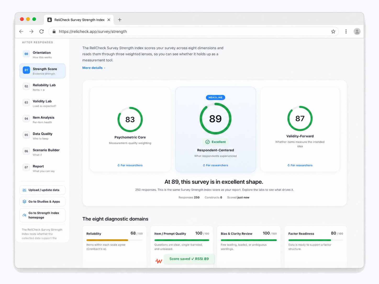
Task: Go back with the left arrow
Action: pyautogui.click(x=21, y=31)
